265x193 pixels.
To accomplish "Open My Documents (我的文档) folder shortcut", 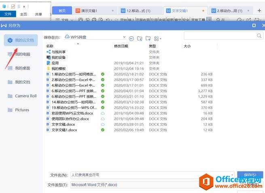I will coord(19,82).
